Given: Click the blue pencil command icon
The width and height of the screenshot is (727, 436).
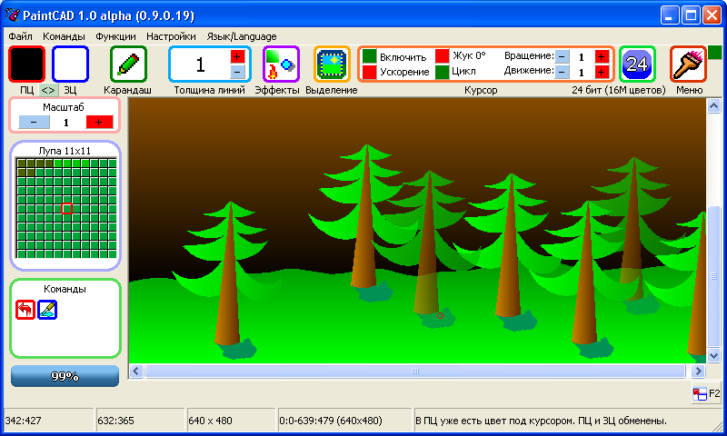Looking at the screenshot, I should pos(47,310).
